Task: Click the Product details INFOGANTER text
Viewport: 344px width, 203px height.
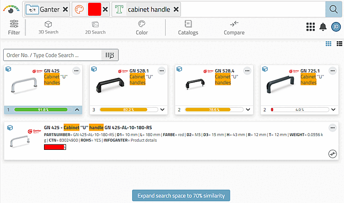Action: point(144,140)
